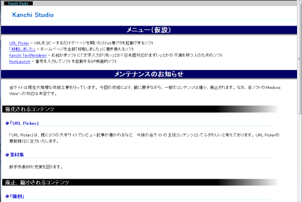This screenshot has width=302, height=202.
Task: Open the URL Picker link in the menu
Action: (19, 43)
